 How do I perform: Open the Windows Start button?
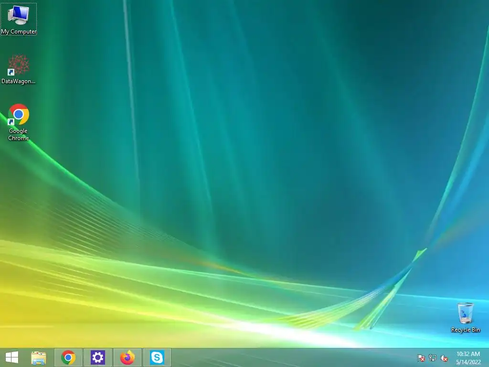(12, 357)
